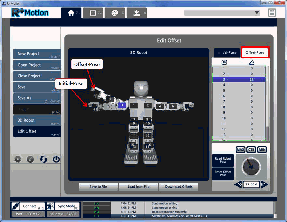The image size is (287, 222).
Task: Select joint ID 3 row with value 27
Action: pos(239,79)
